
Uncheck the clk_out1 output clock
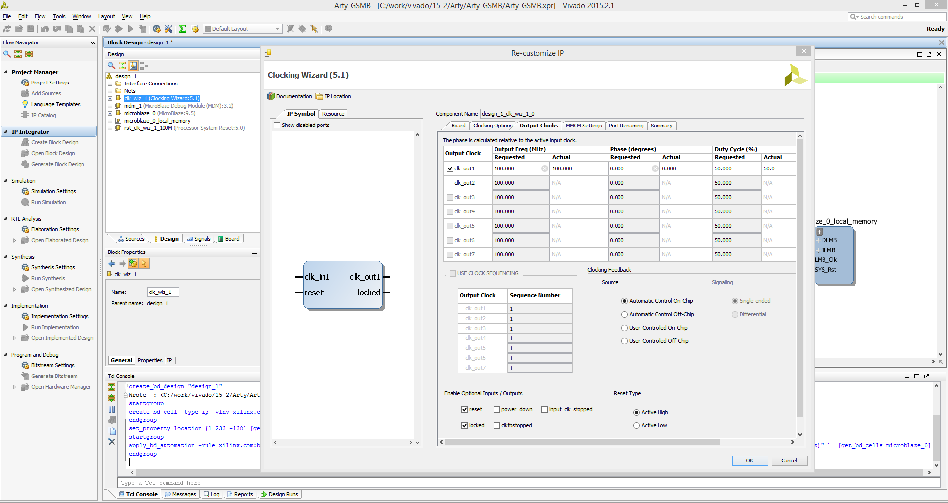450,168
